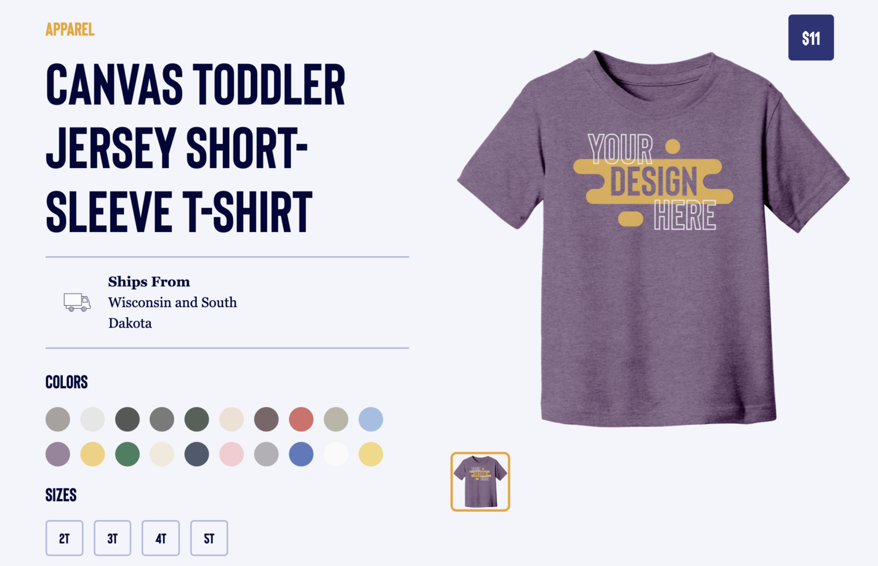Choose the light blue color swatch
Screen dimensions: 878x566
pyautogui.click(x=371, y=419)
